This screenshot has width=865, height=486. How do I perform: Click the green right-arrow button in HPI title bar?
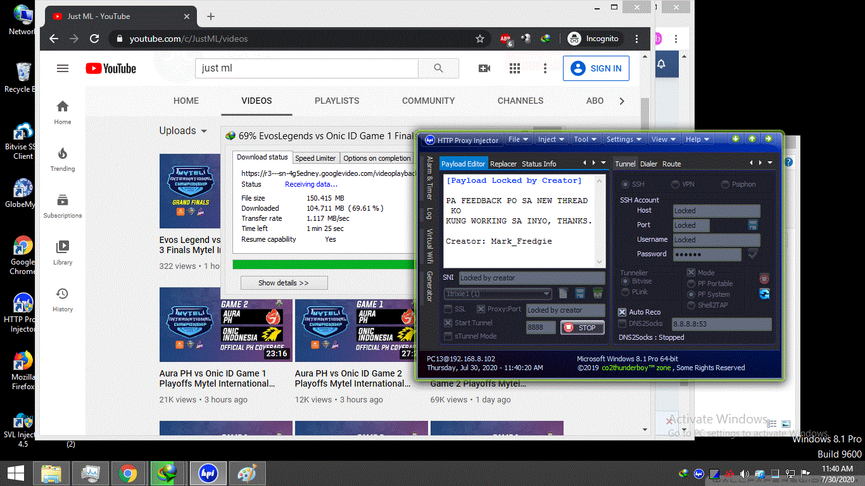click(x=768, y=139)
